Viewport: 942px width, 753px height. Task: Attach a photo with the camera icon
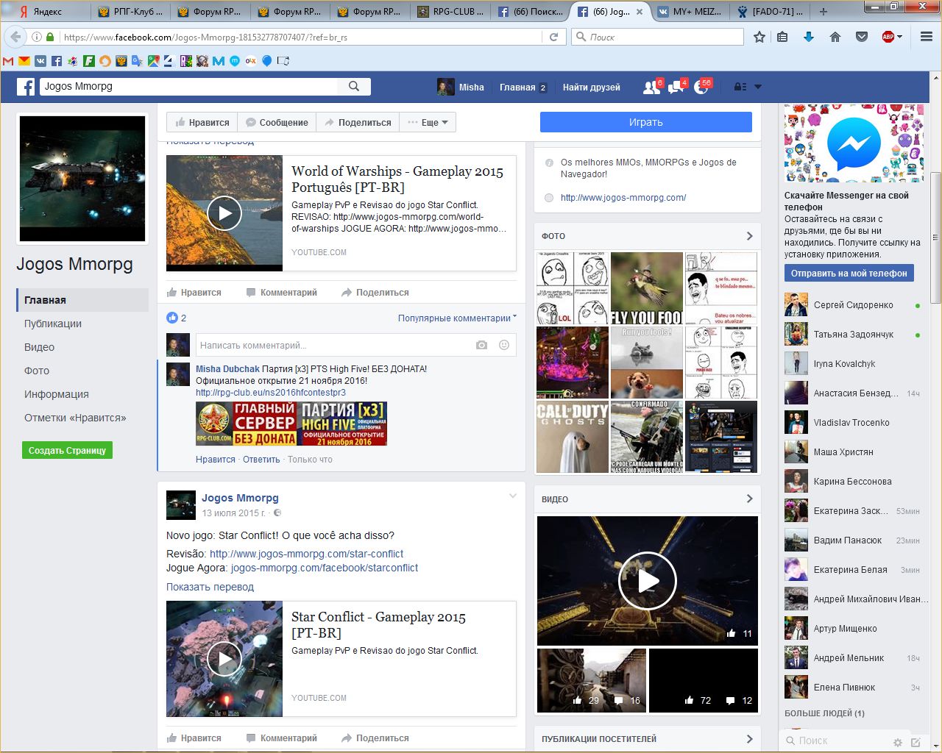point(481,345)
